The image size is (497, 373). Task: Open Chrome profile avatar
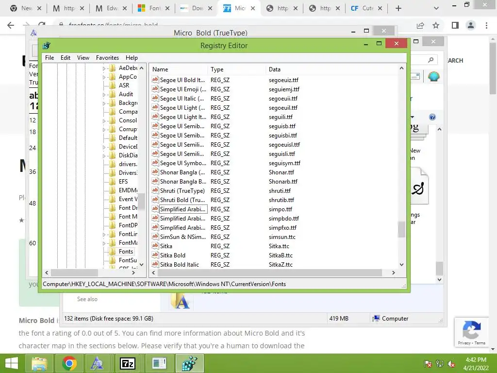[471, 25]
